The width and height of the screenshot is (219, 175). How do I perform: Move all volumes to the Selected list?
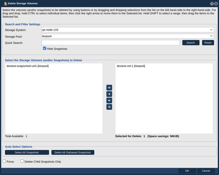(109, 87)
